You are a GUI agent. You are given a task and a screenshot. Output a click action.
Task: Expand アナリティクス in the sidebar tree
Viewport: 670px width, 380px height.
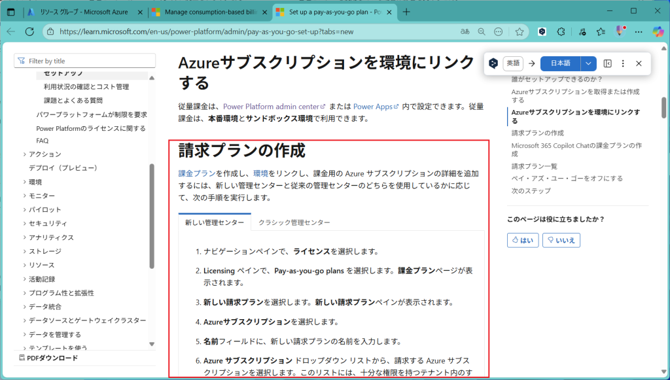pos(24,237)
